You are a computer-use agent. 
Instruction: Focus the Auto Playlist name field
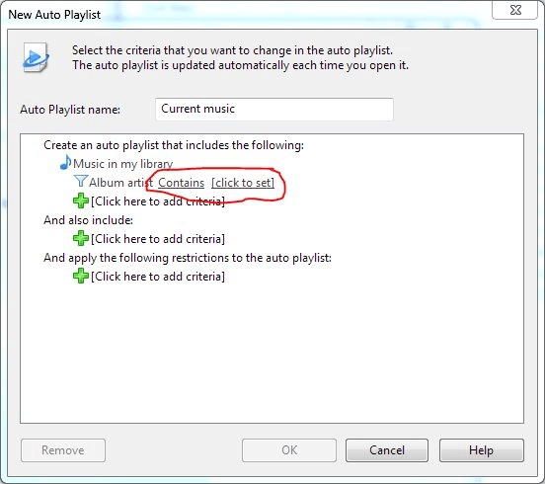point(274,110)
